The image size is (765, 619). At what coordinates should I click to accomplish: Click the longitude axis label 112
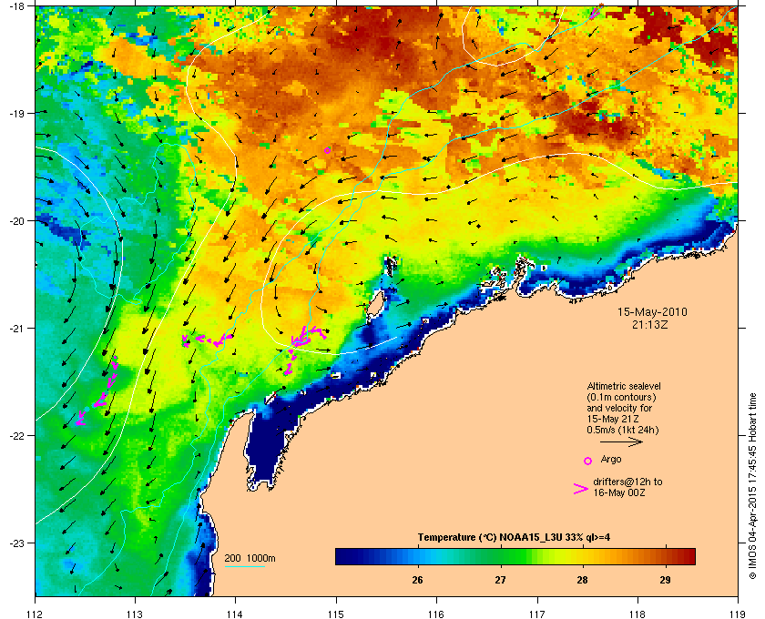coord(36,614)
